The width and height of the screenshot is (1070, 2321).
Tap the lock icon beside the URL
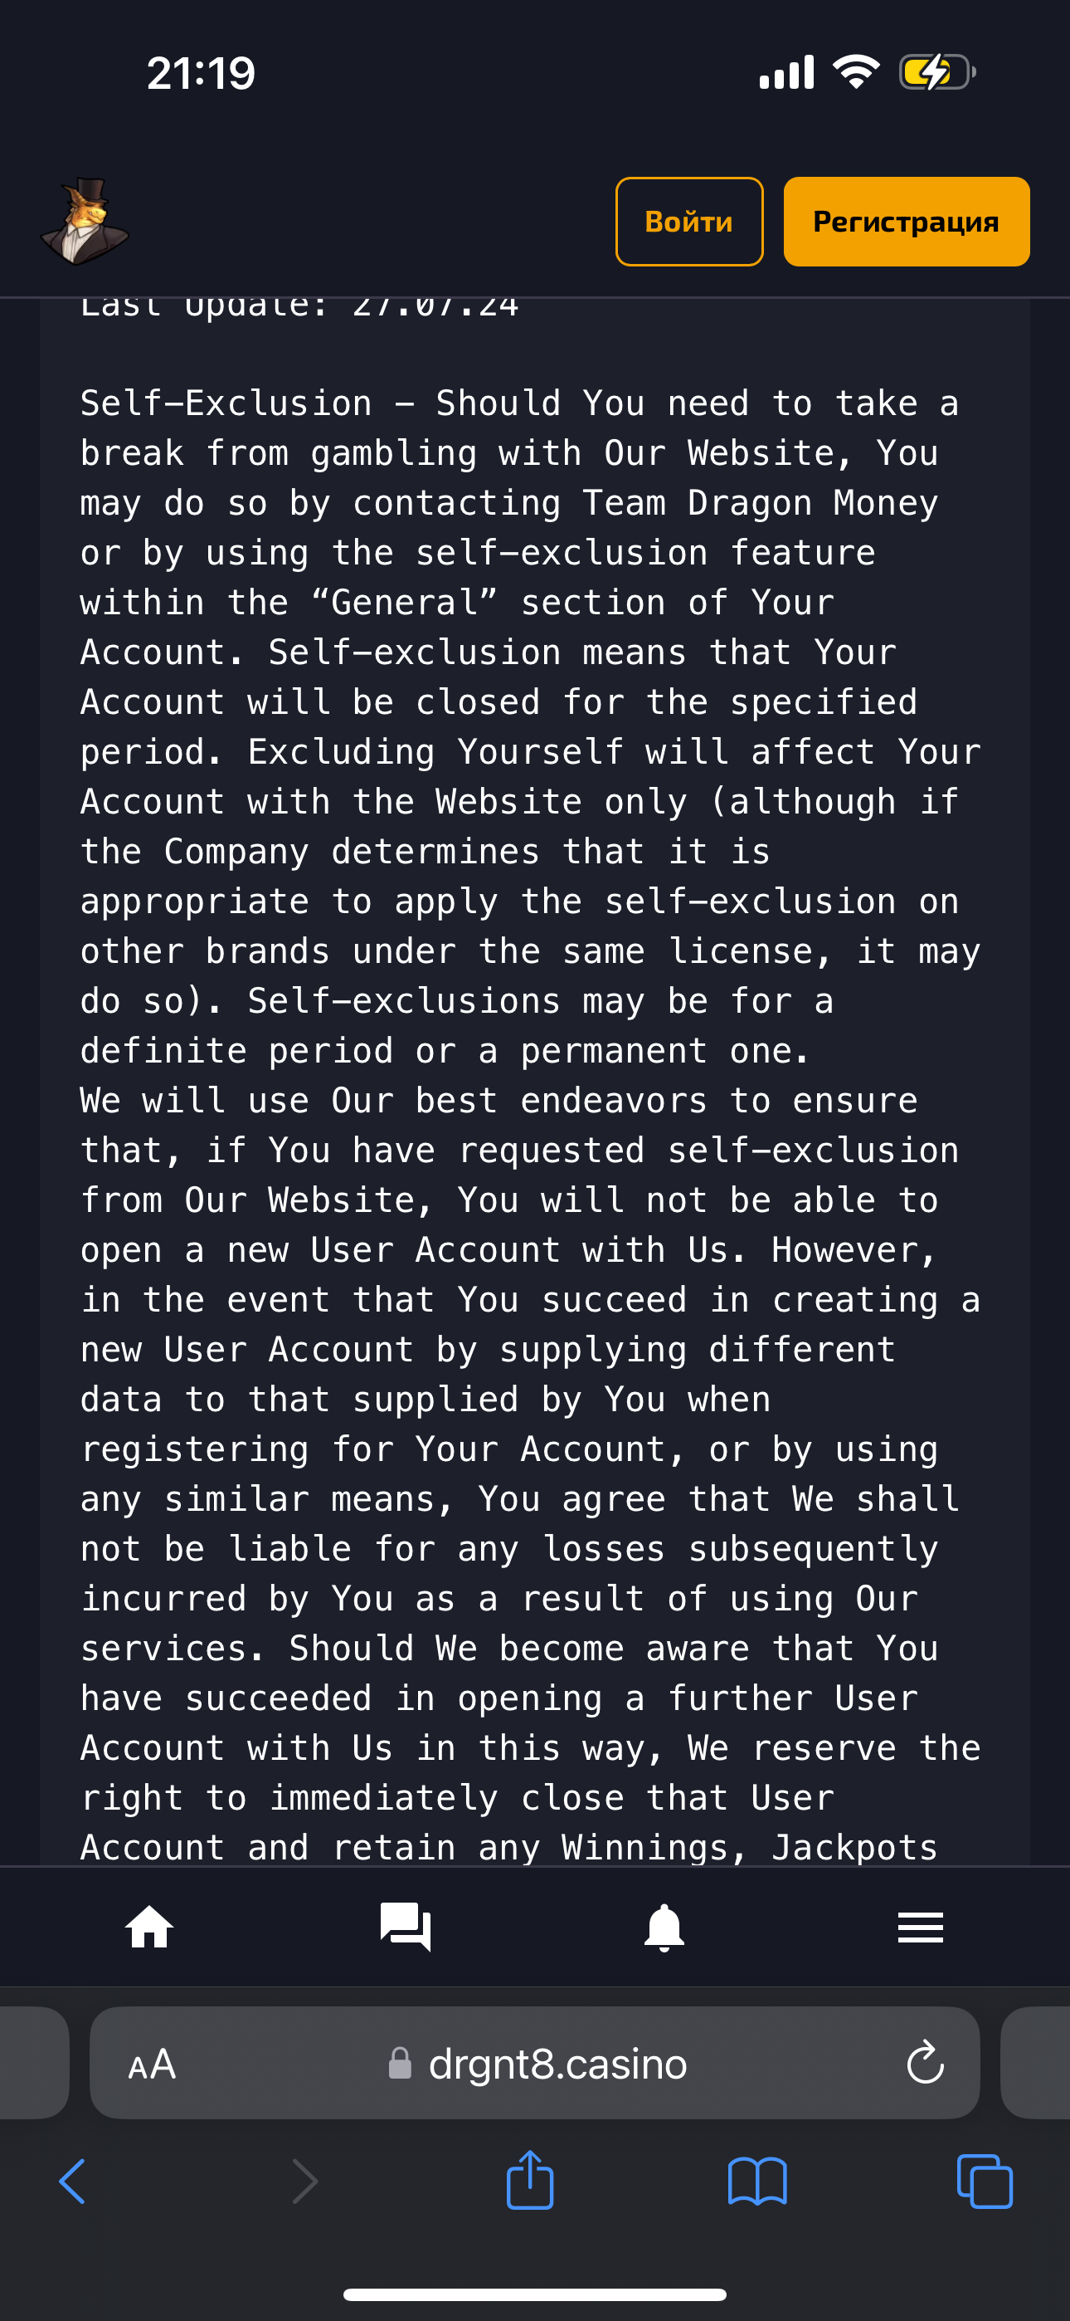click(x=400, y=2062)
